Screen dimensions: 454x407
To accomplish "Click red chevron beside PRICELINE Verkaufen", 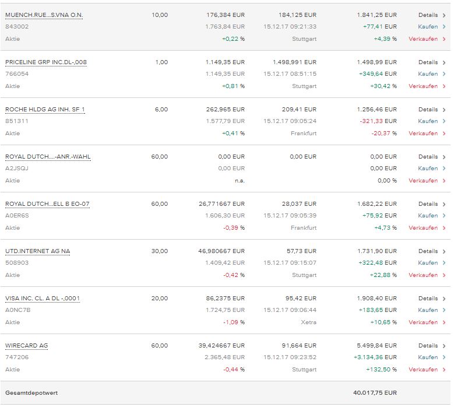I will tap(444, 86).
